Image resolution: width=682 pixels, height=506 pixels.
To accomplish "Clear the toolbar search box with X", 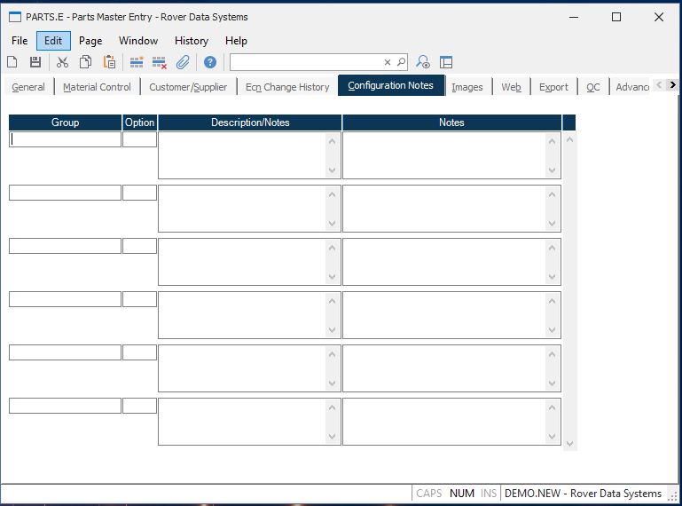I will (x=388, y=62).
